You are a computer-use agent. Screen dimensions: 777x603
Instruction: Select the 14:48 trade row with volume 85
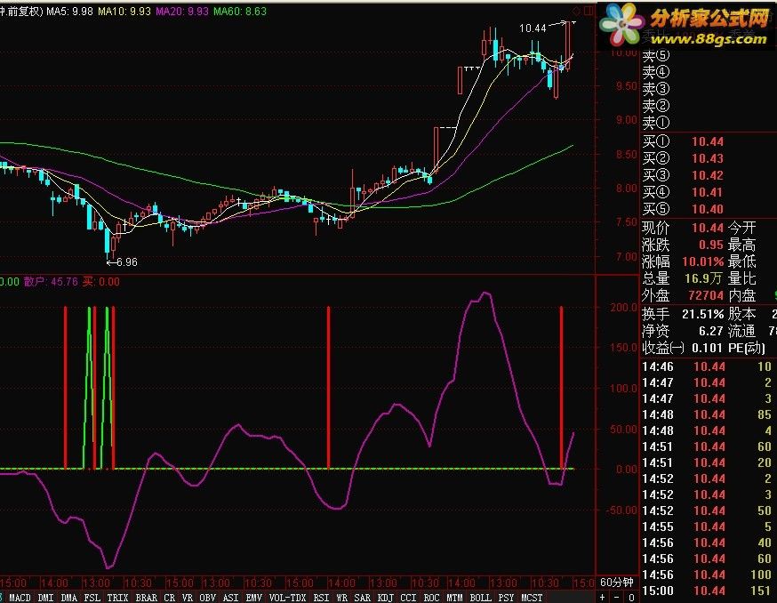[x=709, y=414]
